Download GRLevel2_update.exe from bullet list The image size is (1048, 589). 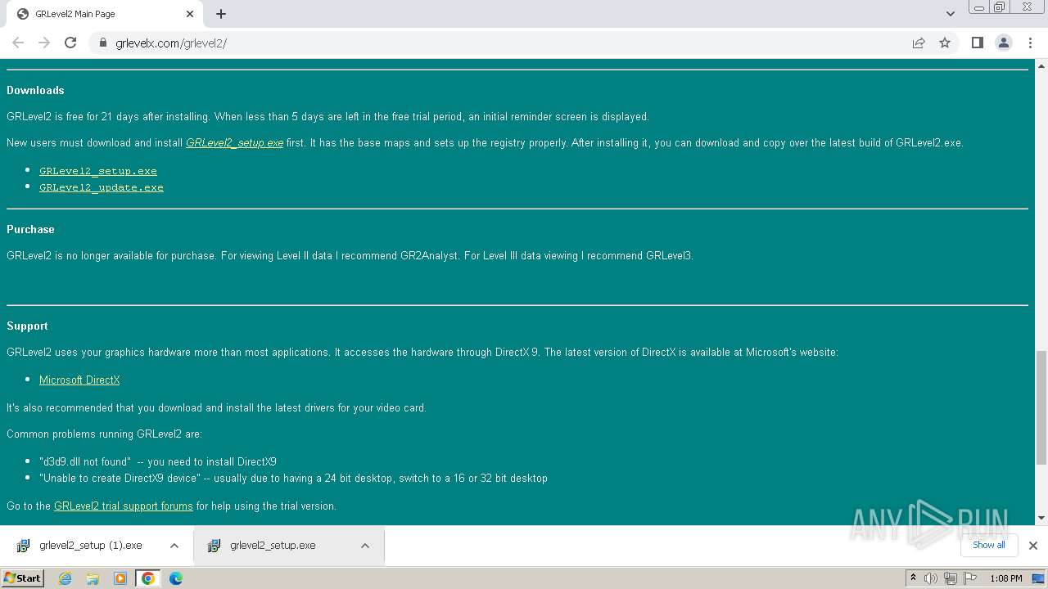102,187
